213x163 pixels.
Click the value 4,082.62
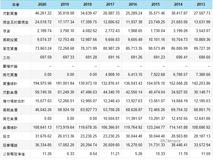(x=90, y=31)
